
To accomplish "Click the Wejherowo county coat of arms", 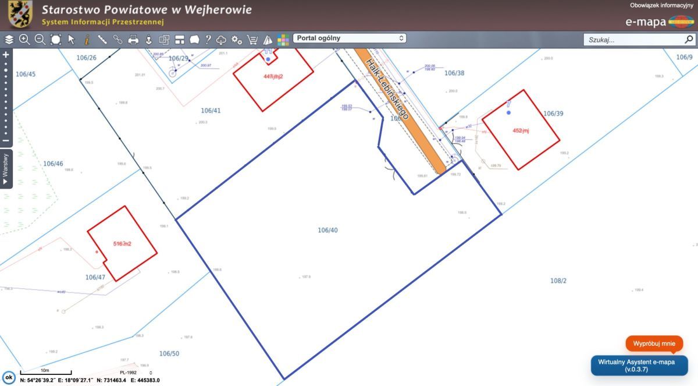I will [20, 15].
